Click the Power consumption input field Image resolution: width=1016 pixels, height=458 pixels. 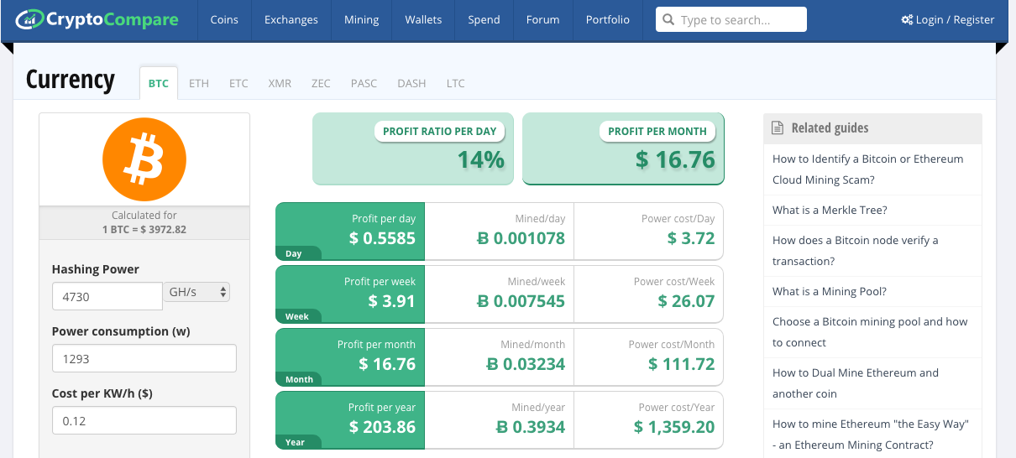pyautogui.click(x=144, y=358)
